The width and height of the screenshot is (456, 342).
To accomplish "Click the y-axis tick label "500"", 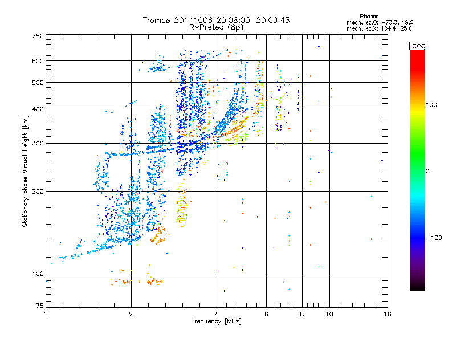I will coord(38,83).
